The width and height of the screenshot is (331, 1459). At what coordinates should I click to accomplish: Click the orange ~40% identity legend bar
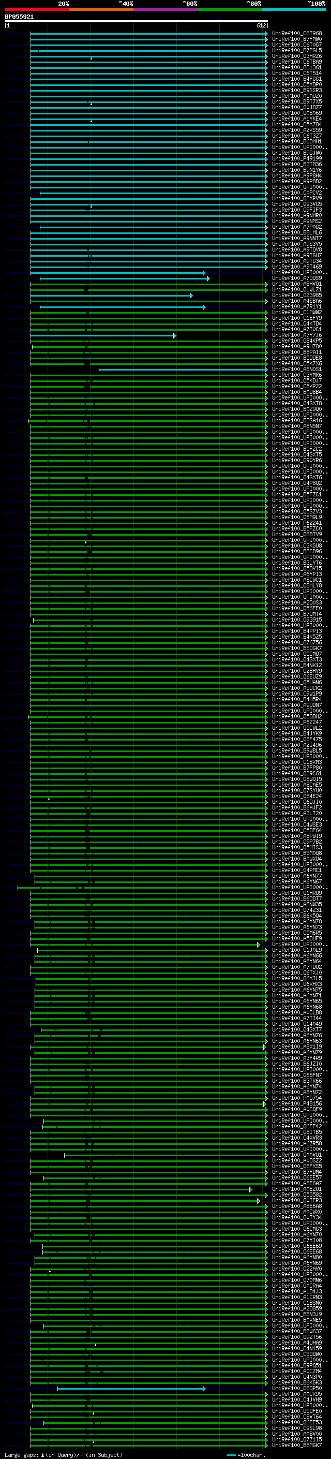tap(101, 9)
